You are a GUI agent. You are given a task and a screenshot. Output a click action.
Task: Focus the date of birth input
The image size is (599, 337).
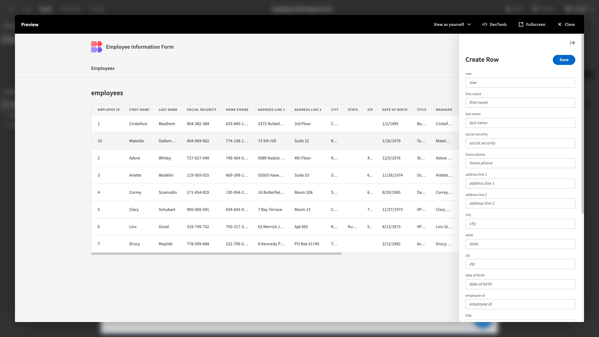pyautogui.click(x=520, y=284)
